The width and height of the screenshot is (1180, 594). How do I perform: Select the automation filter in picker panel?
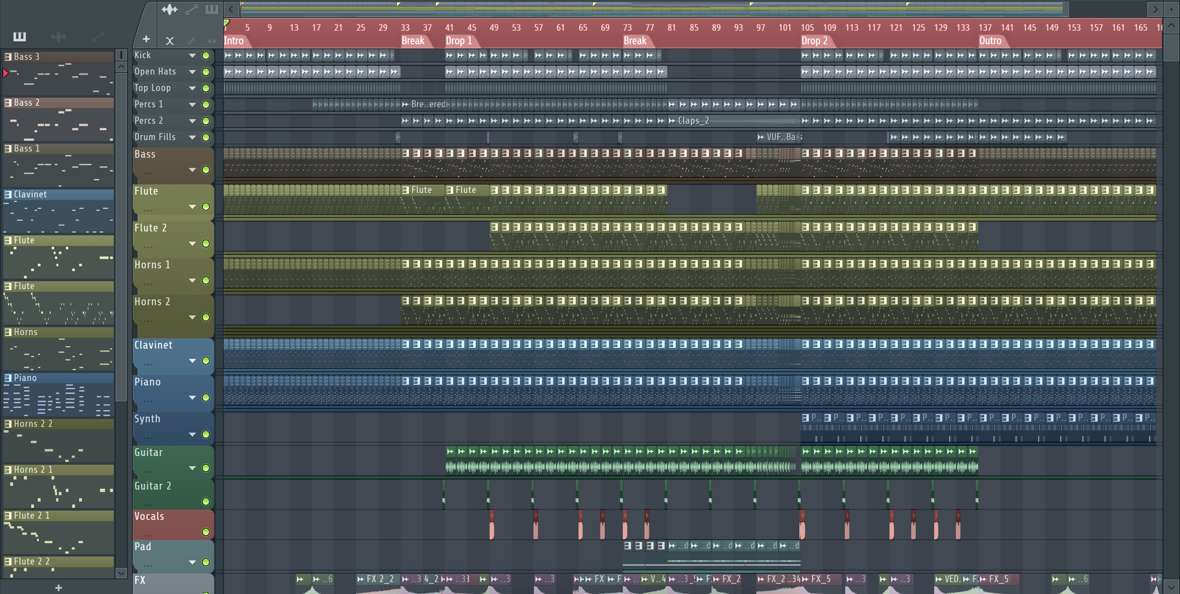[x=98, y=36]
